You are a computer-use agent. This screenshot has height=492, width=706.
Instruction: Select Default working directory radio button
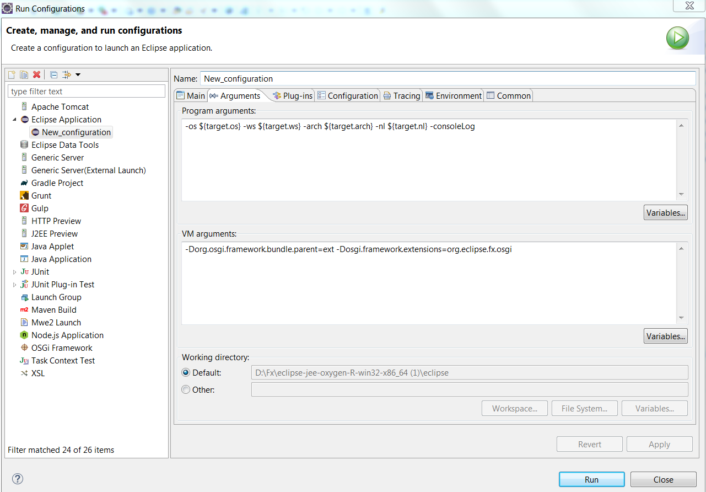[186, 373]
